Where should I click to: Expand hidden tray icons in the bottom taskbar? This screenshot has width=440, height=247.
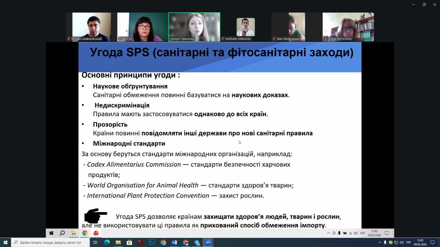[380, 243]
